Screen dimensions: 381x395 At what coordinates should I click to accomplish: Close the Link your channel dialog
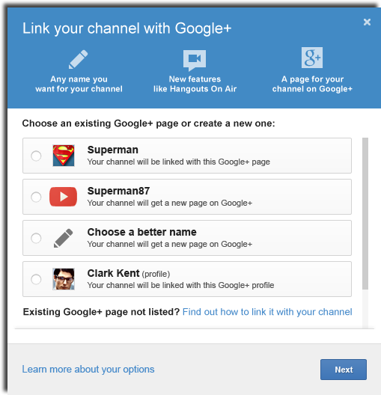pyautogui.click(x=367, y=22)
